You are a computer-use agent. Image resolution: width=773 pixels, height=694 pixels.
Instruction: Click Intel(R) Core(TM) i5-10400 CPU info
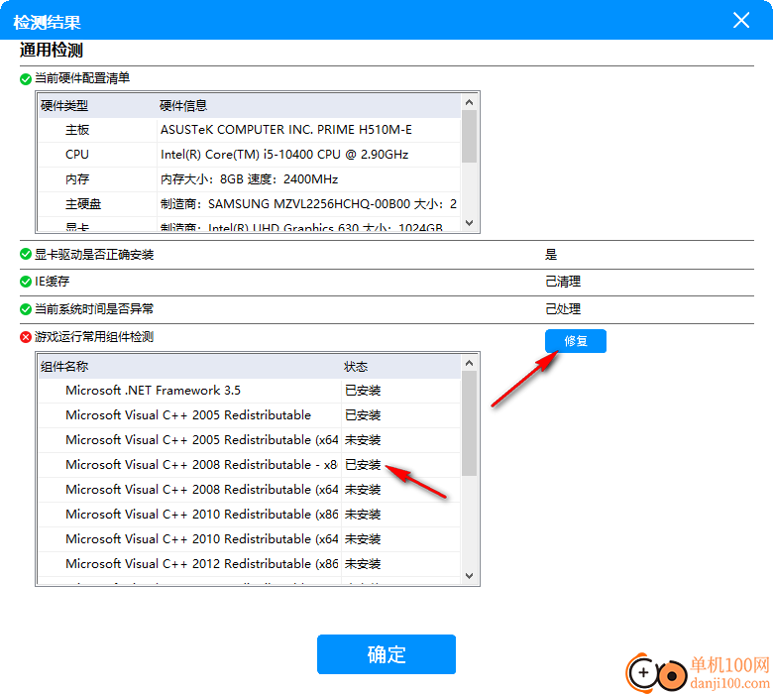pyautogui.click(x=284, y=155)
